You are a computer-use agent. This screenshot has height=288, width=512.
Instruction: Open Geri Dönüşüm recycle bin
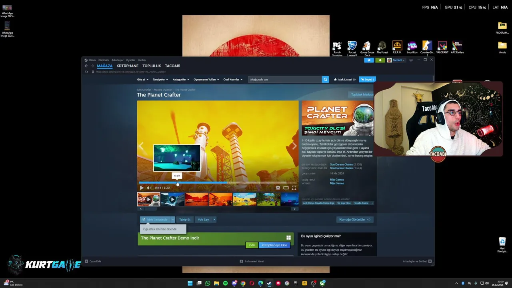coord(502,245)
